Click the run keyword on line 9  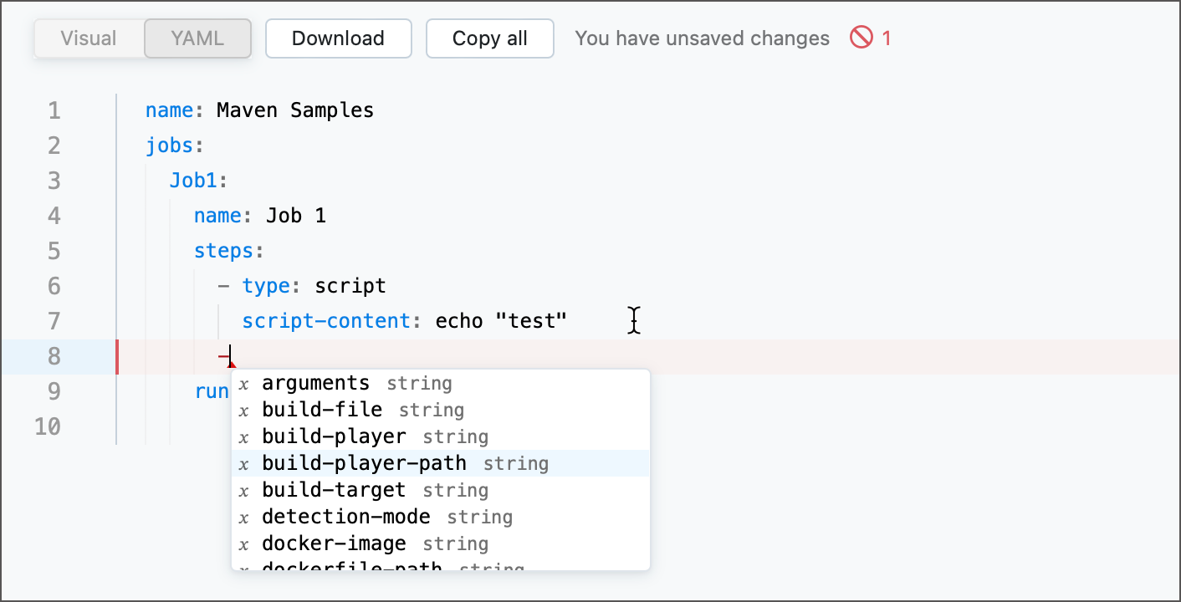pos(212,390)
